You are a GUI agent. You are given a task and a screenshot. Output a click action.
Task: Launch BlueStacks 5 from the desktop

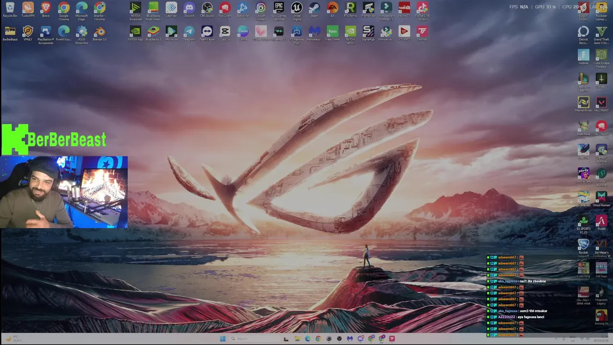point(153,33)
